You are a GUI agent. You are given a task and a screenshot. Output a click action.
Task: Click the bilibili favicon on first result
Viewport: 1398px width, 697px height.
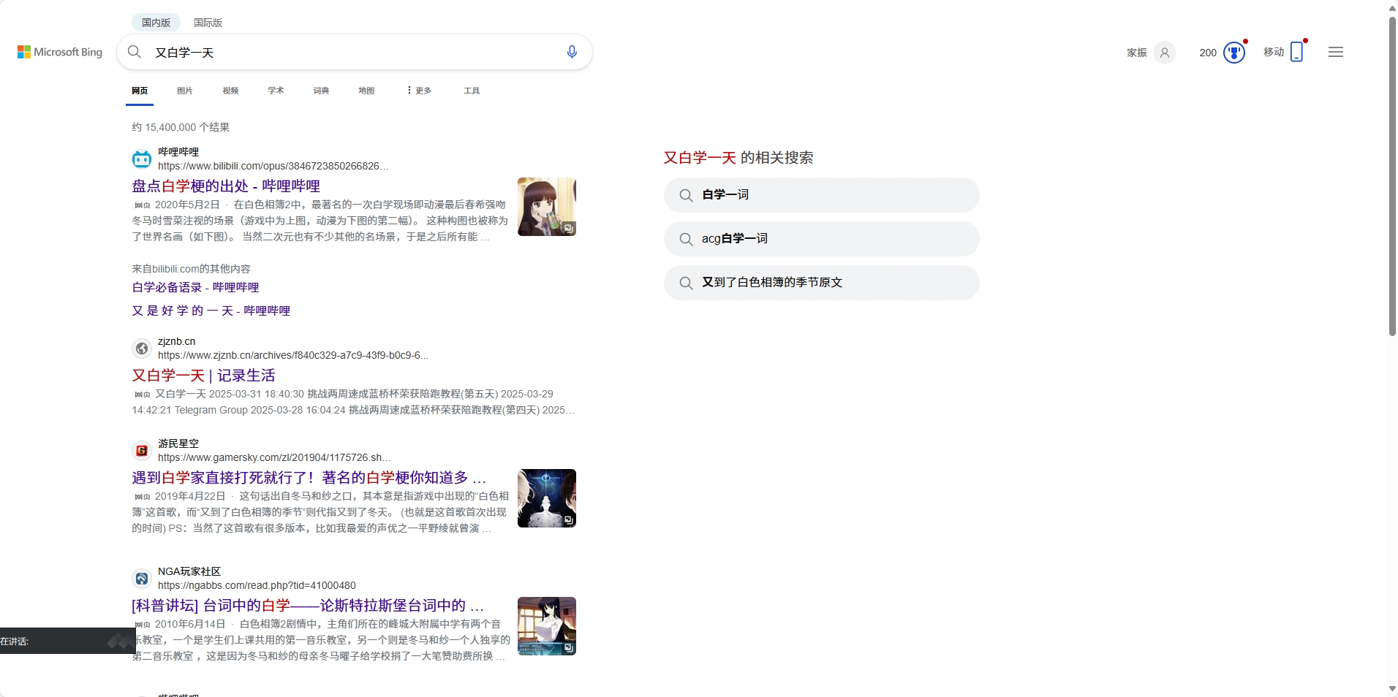pyautogui.click(x=142, y=159)
